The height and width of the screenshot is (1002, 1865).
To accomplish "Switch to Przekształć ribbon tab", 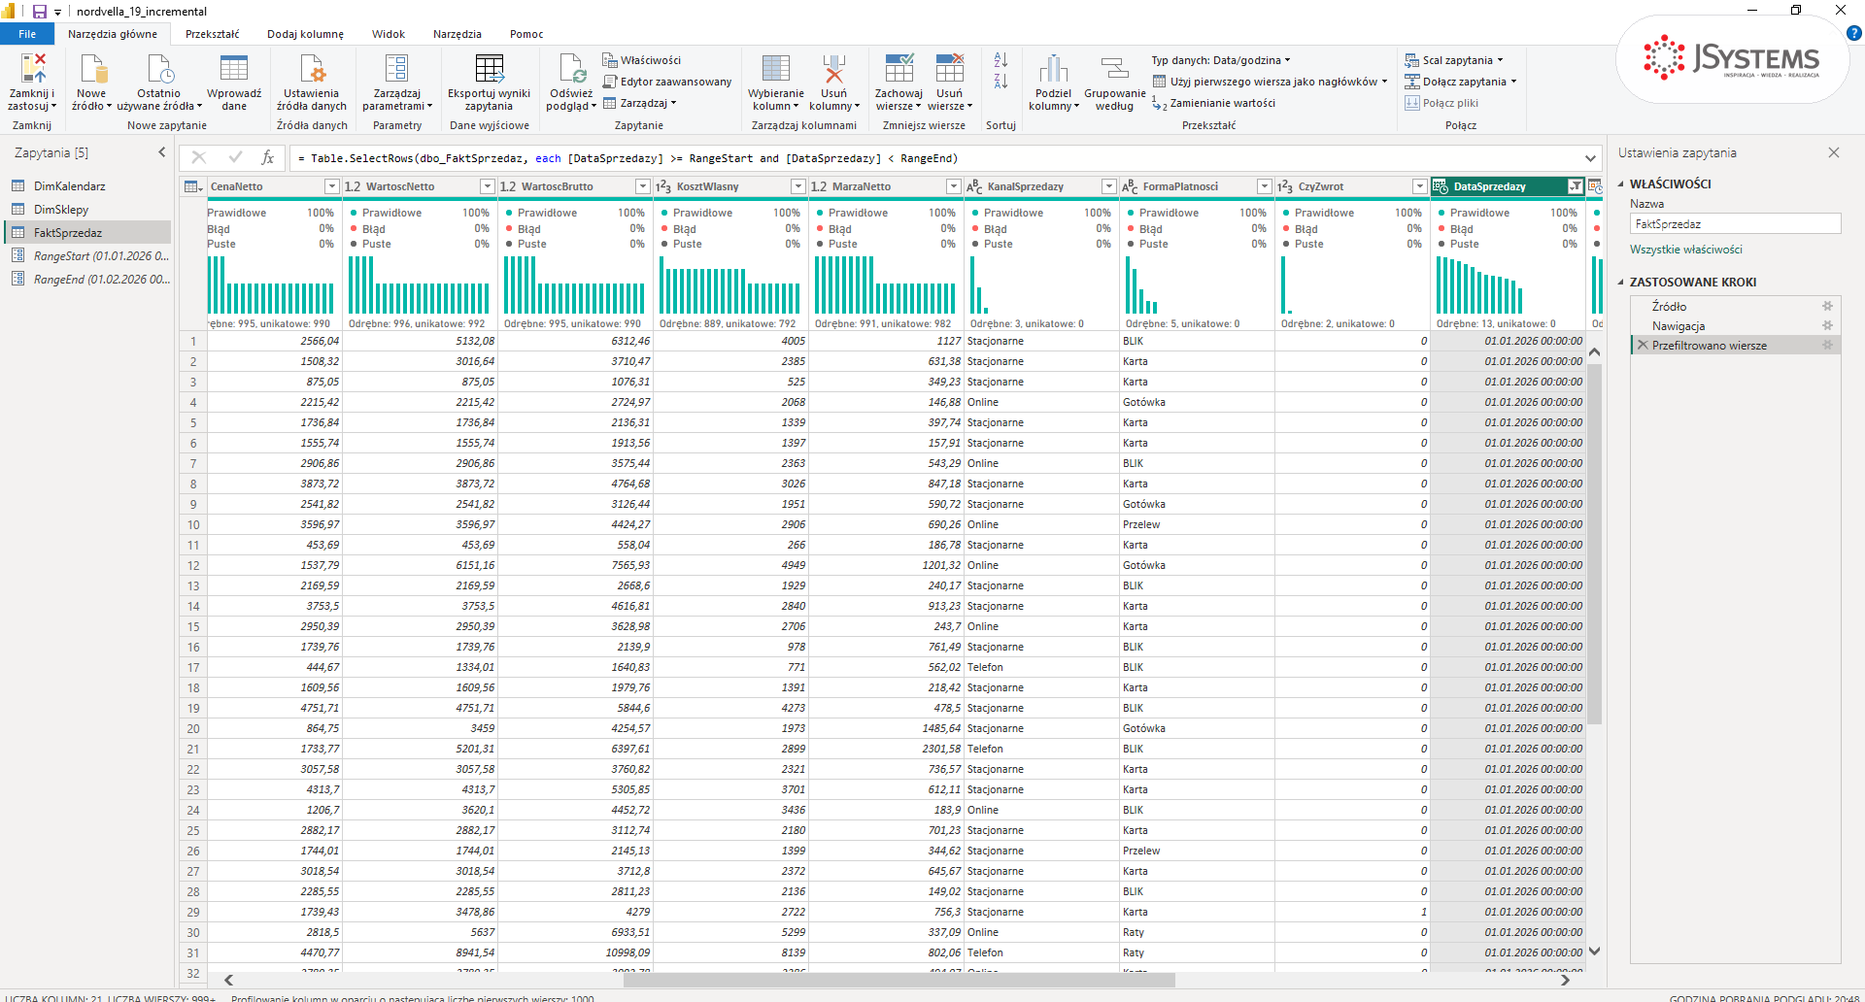I will tap(212, 34).
